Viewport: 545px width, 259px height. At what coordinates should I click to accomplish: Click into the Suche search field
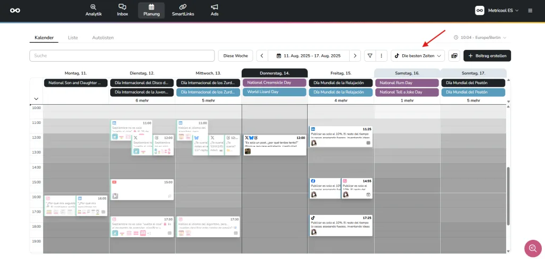click(x=122, y=56)
